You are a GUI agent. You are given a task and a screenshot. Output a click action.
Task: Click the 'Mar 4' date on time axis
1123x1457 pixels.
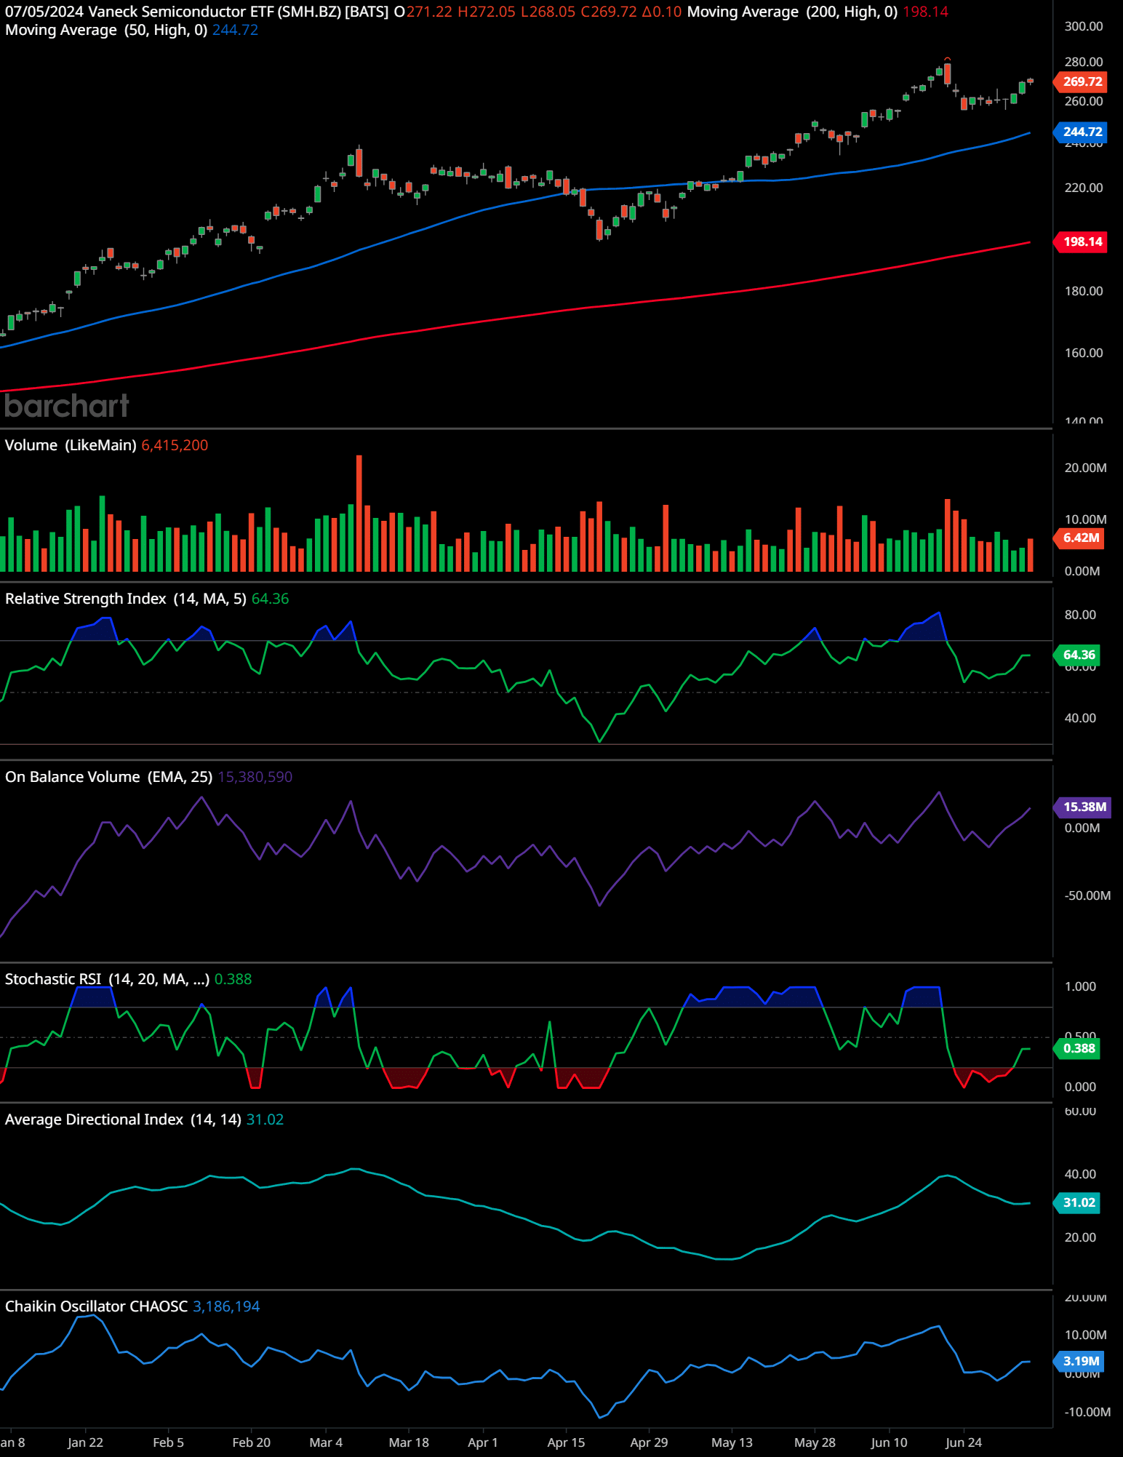click(x=326, y=1442)
